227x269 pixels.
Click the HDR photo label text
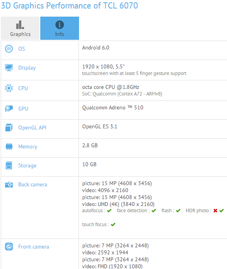(x=198, y=211)
